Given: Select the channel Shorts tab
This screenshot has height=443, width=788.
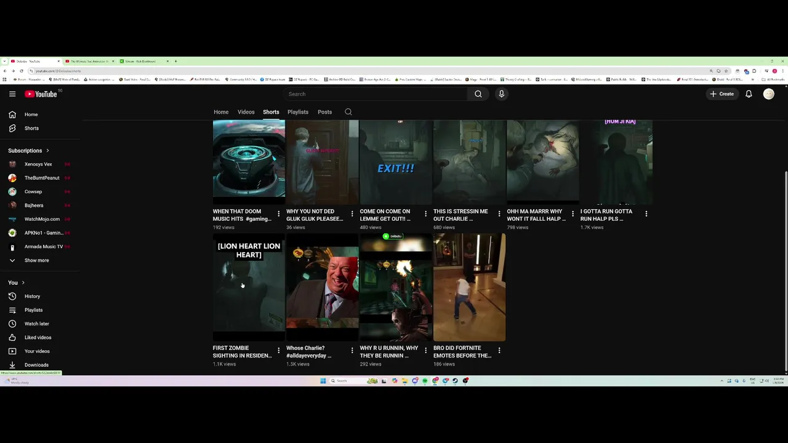Looking at the screenshot, I should coord(271,112).
